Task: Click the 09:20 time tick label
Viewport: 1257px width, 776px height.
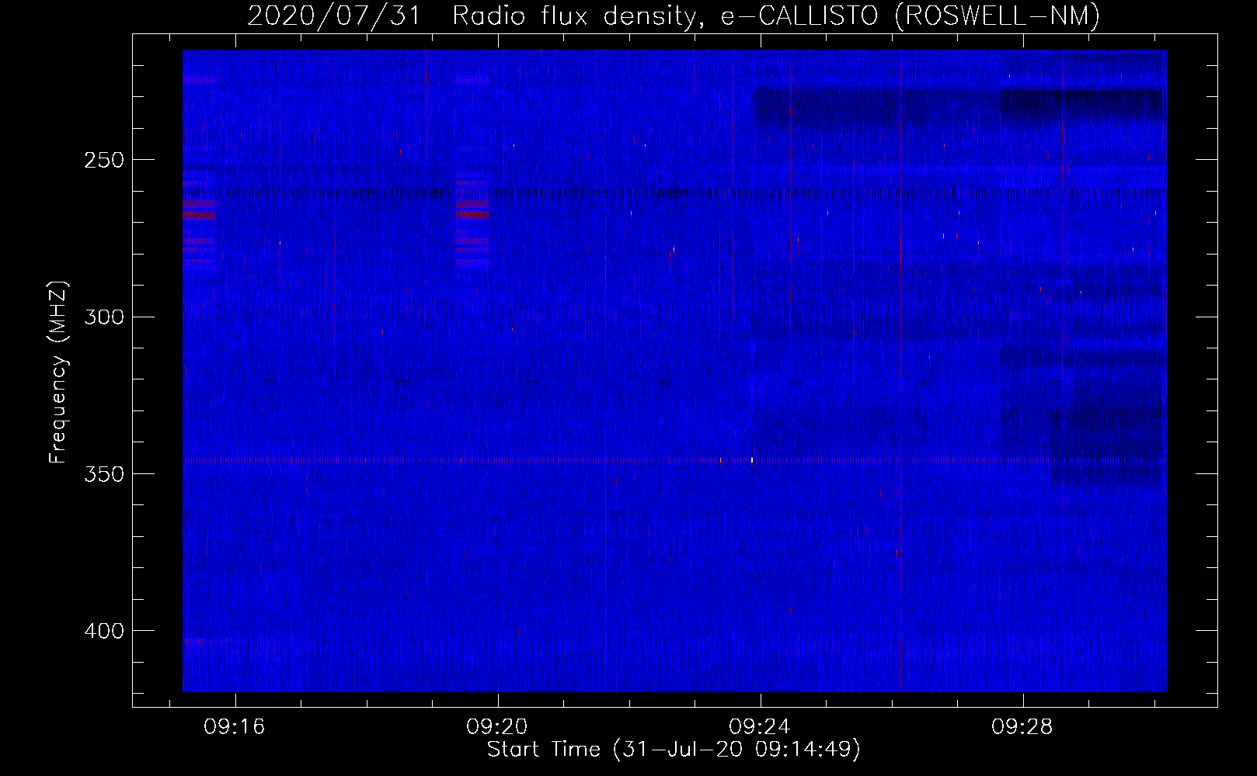Action: point(497,726)
